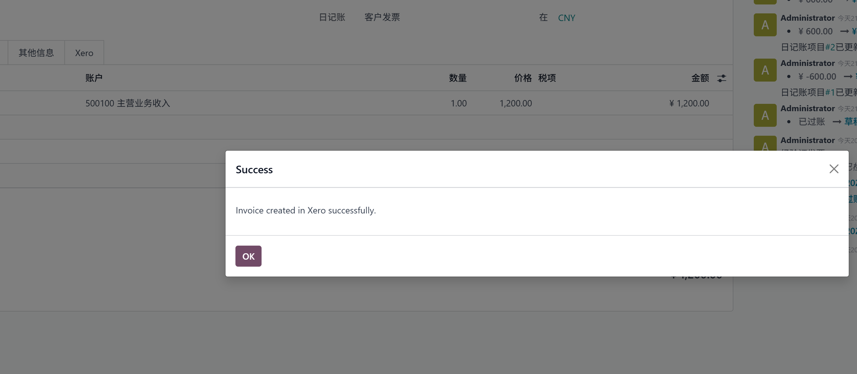Select the ¥ -600.00 chatter value
Viewport: 857px width, 374px height.
point(817,76)
